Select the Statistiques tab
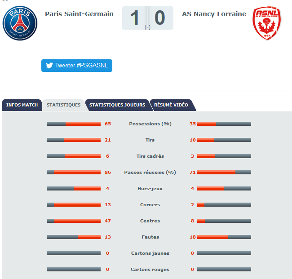 tap(63, 105)
